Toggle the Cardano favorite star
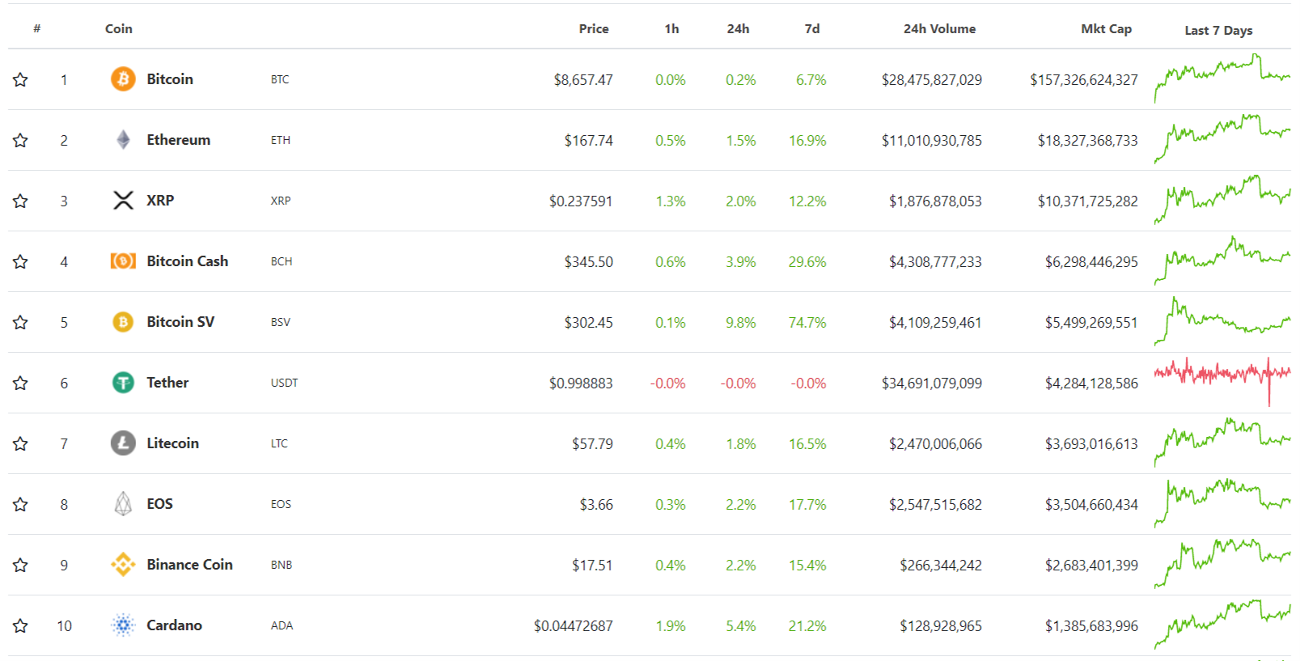 click(20, 625)
